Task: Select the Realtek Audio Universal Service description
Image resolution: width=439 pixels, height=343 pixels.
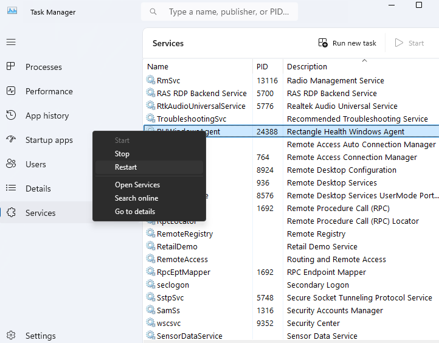Action: (342, 106)
